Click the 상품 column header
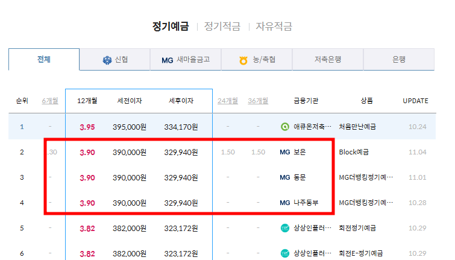The height and width of the screenshot is (260, 455). point(367,101)
